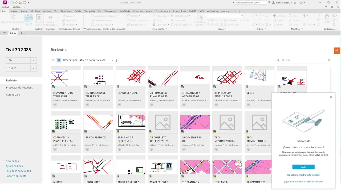This screenshot has height=192, width=341.
Task: Open the hamburger menu next to Inicio tab
Action: tap(4, 33)
